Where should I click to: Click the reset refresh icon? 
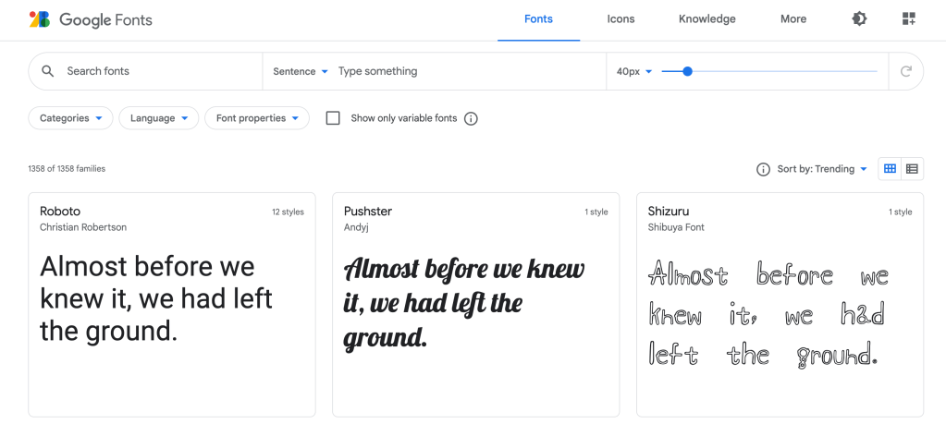coord(905,71)
